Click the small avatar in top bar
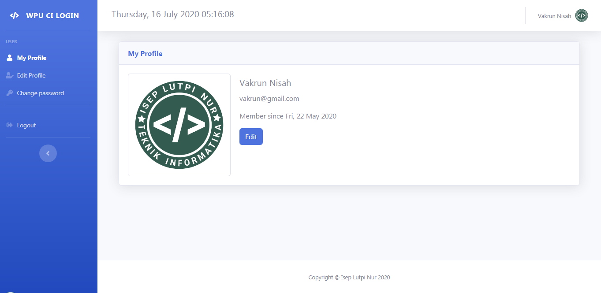Viewport: 601px width, 293px height. pos(582,16)
